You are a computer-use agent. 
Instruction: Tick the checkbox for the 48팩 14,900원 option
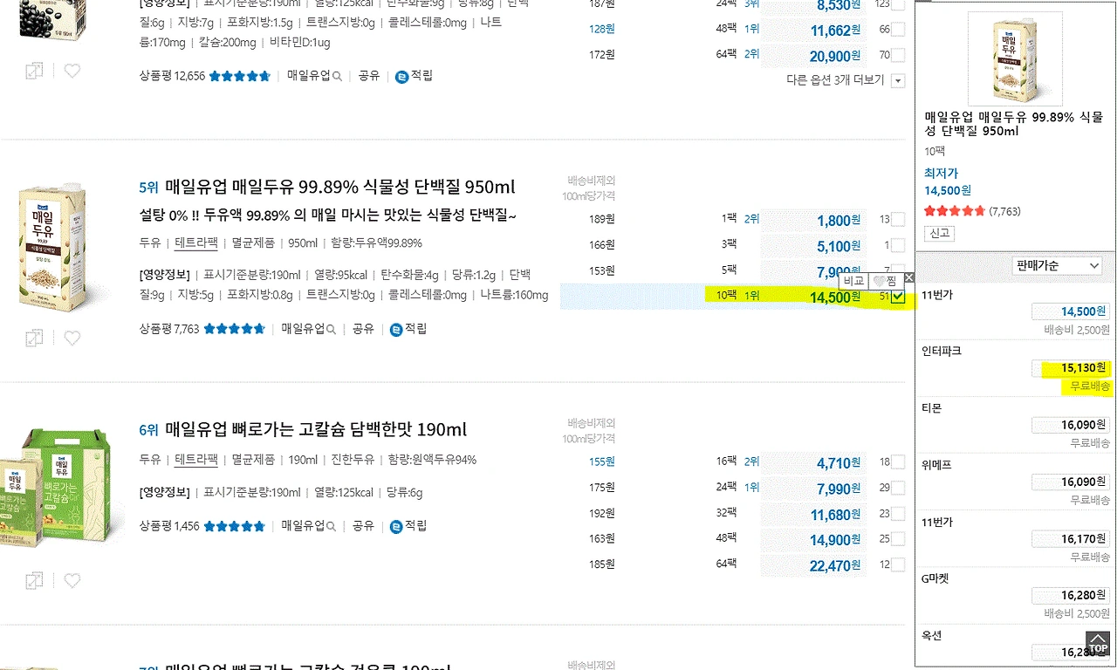[898, 539]
